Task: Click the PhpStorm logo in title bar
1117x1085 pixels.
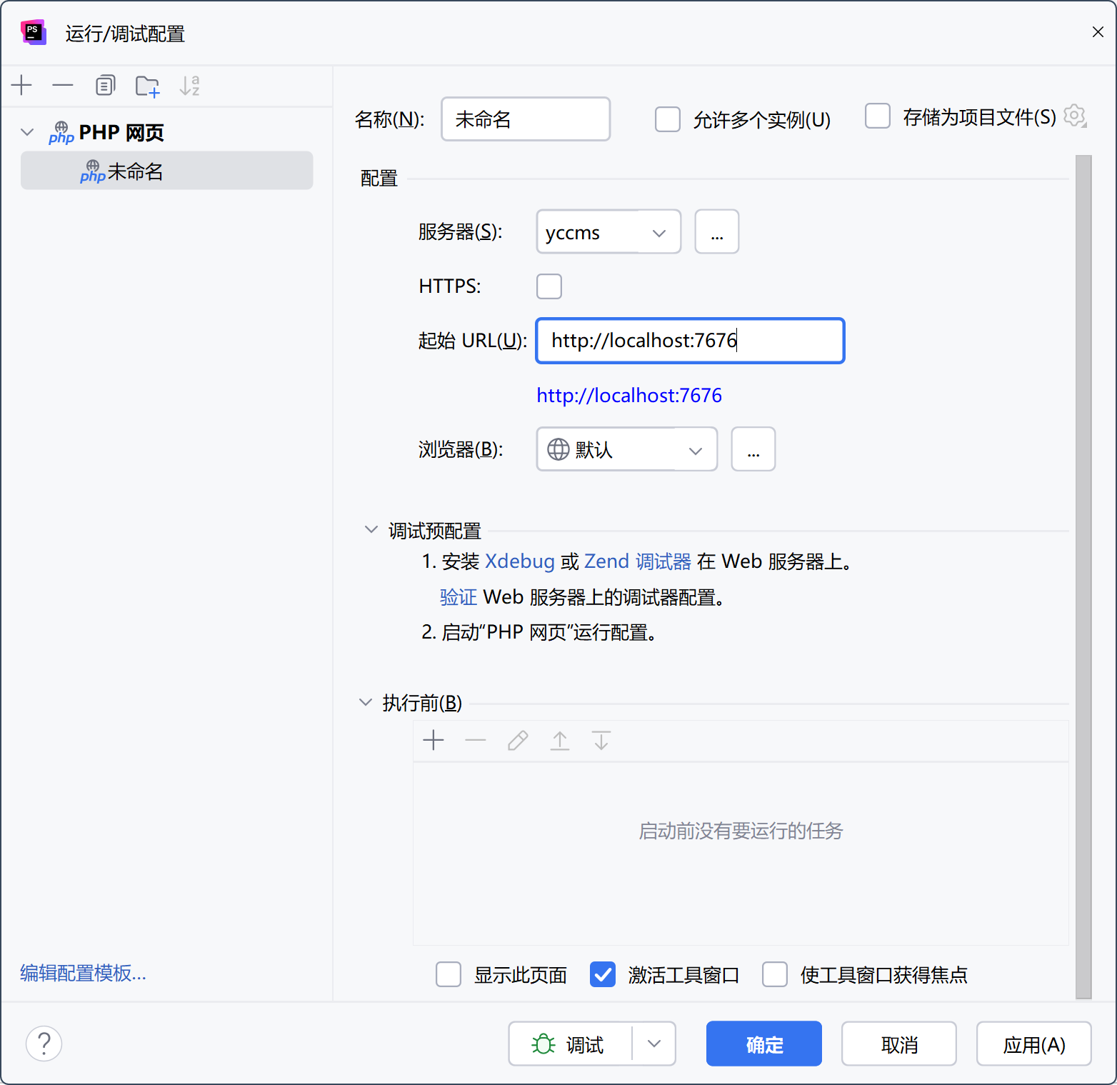Action: (x=34, y=33)
